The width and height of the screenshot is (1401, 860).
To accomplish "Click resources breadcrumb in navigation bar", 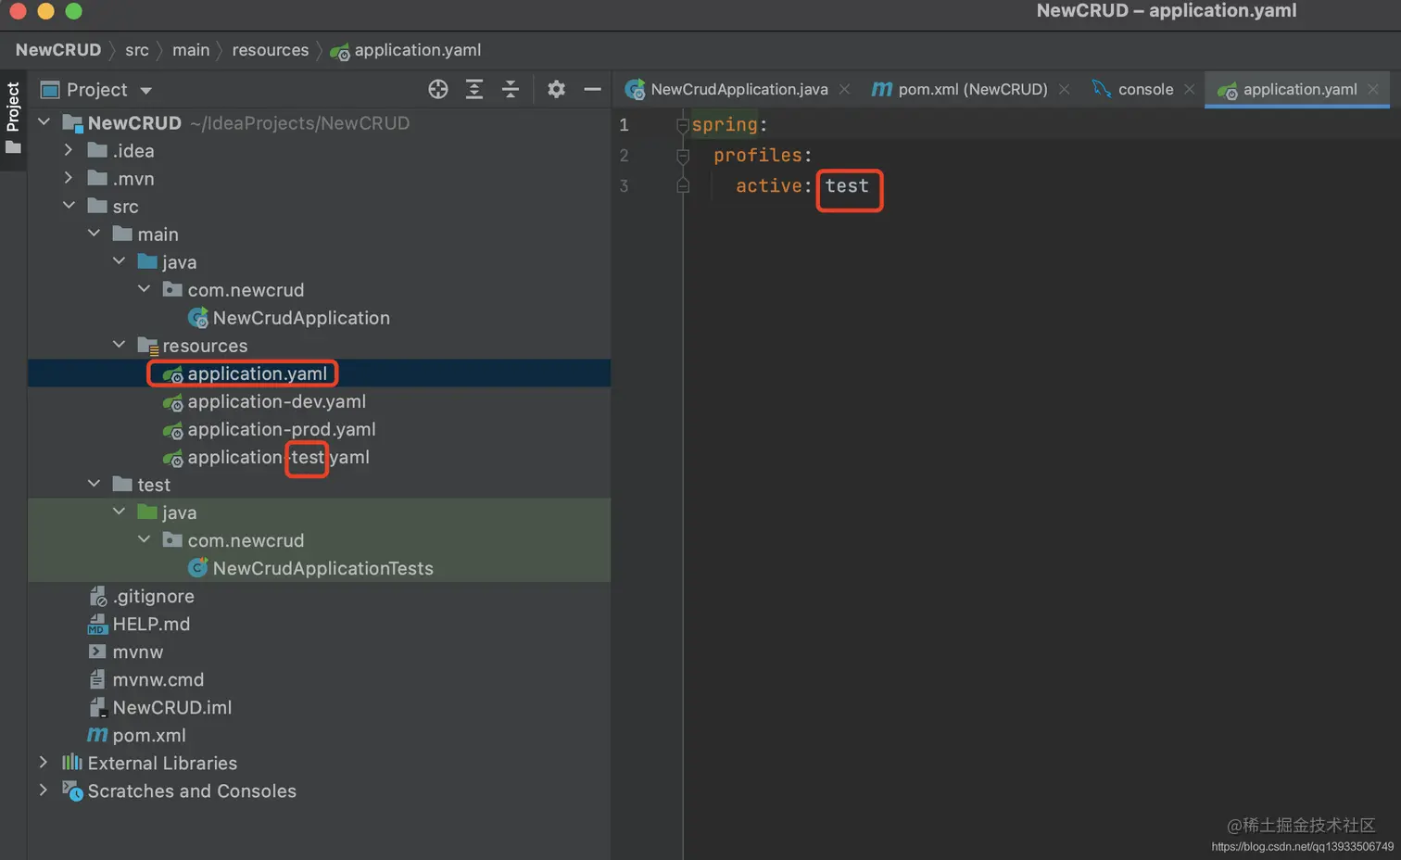I will tap(270, 50).
